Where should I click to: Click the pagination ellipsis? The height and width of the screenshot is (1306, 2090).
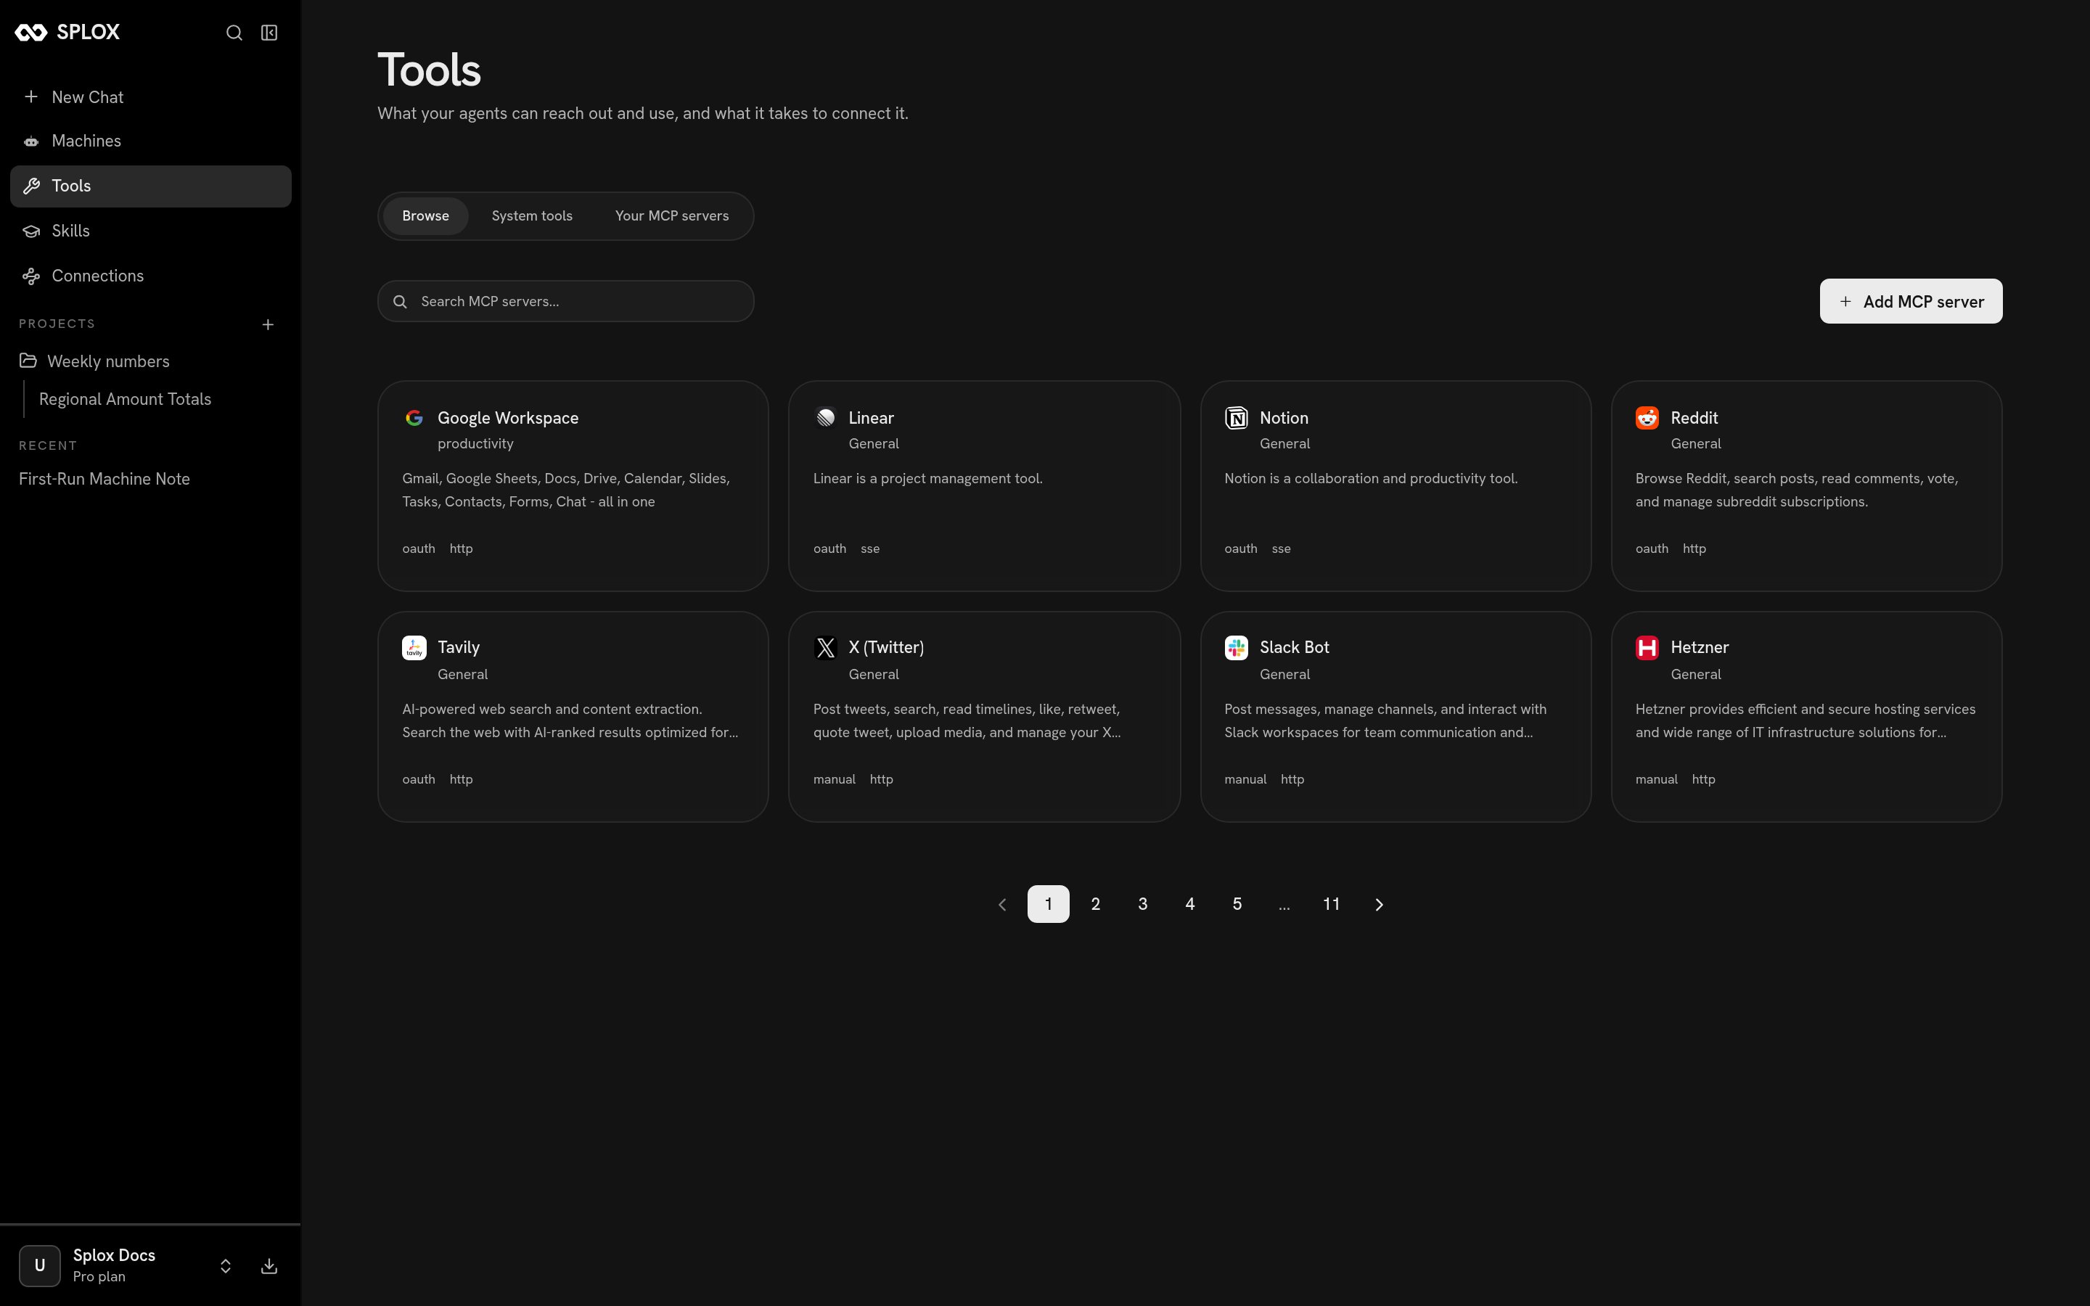1284,905
